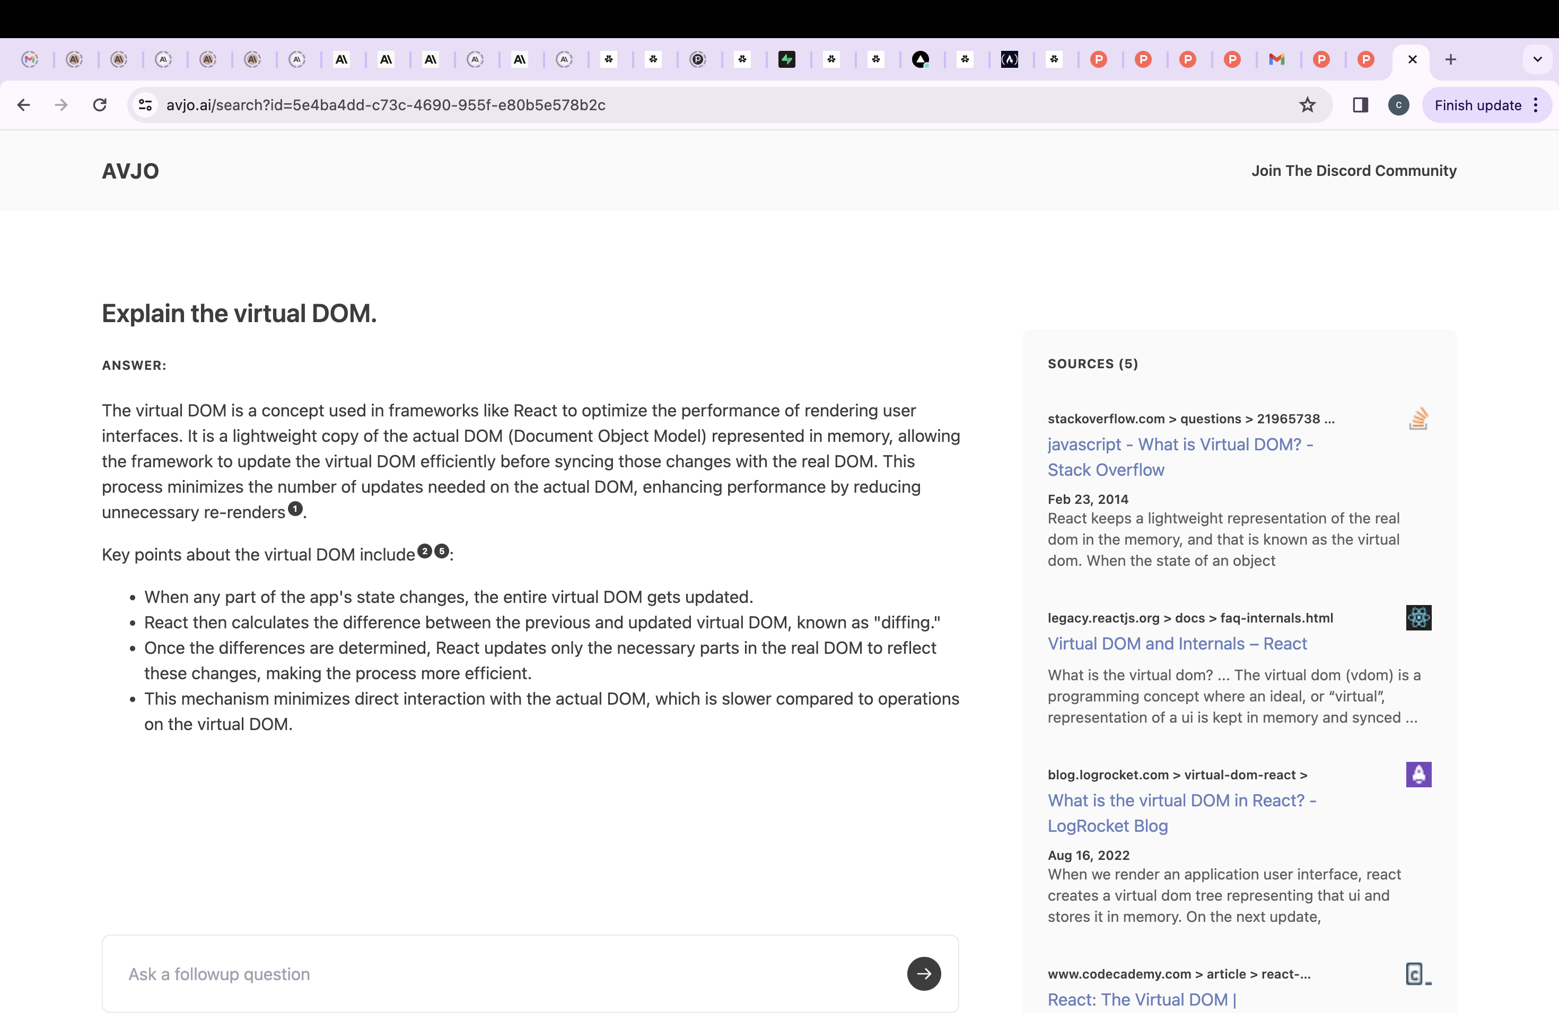1559x1013 pixels.
Task: Reload the current page
Action: click(x=100, y=105)
